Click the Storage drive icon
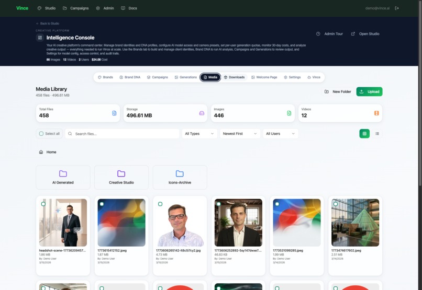 (202, 113)
